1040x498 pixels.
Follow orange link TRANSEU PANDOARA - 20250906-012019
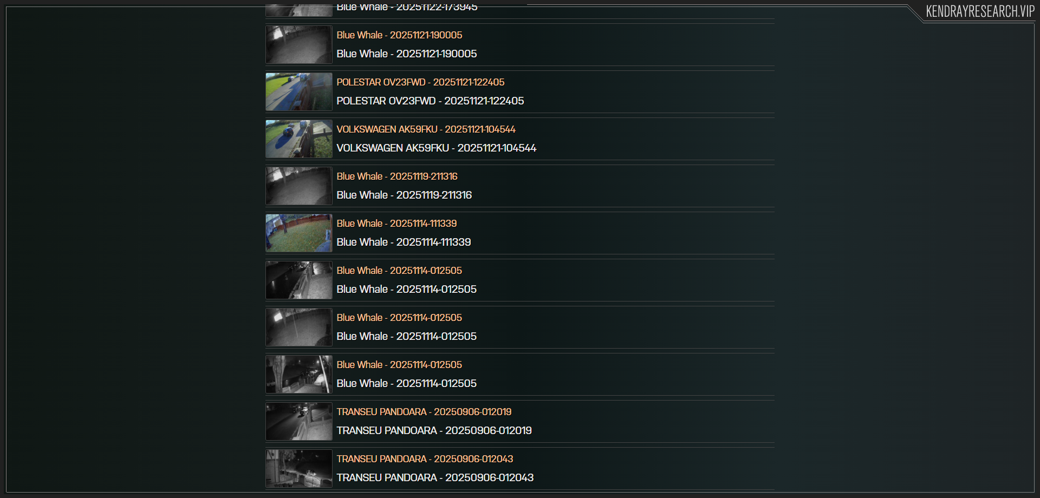(424, 412)
